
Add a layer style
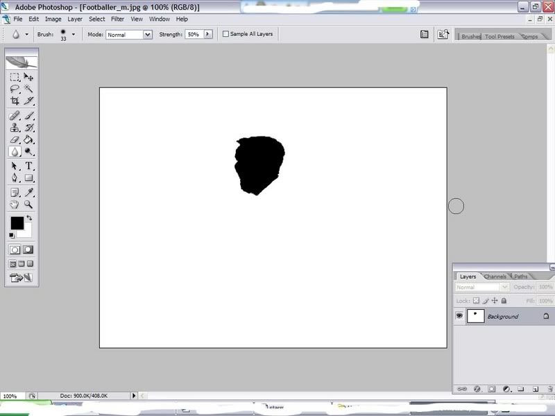point(477,389)
